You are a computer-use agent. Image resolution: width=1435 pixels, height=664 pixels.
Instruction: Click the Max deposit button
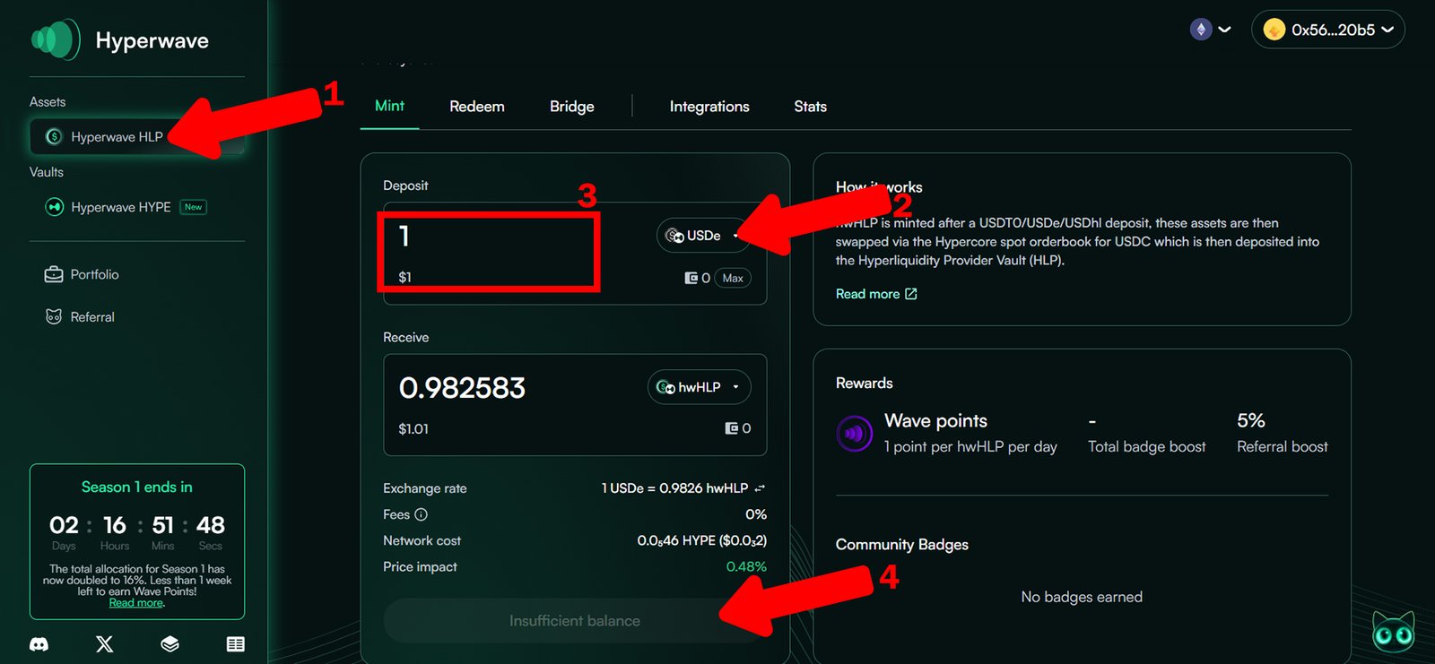[733, 278]
